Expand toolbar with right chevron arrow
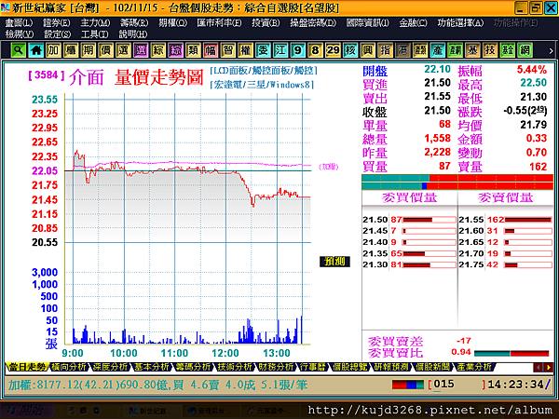The image size is (559, 419). 551,50
